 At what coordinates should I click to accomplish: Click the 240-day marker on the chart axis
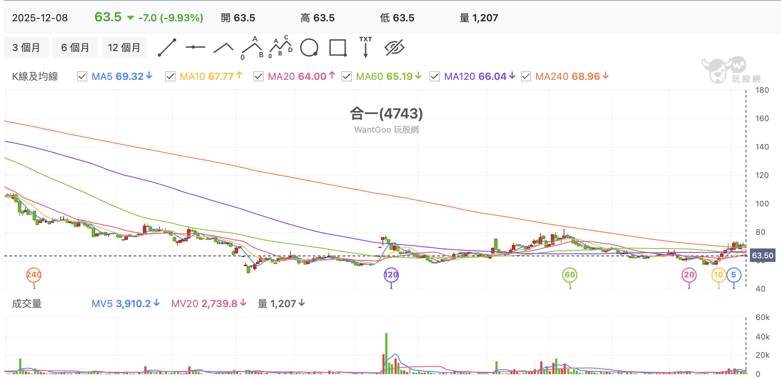coord(34,275)
